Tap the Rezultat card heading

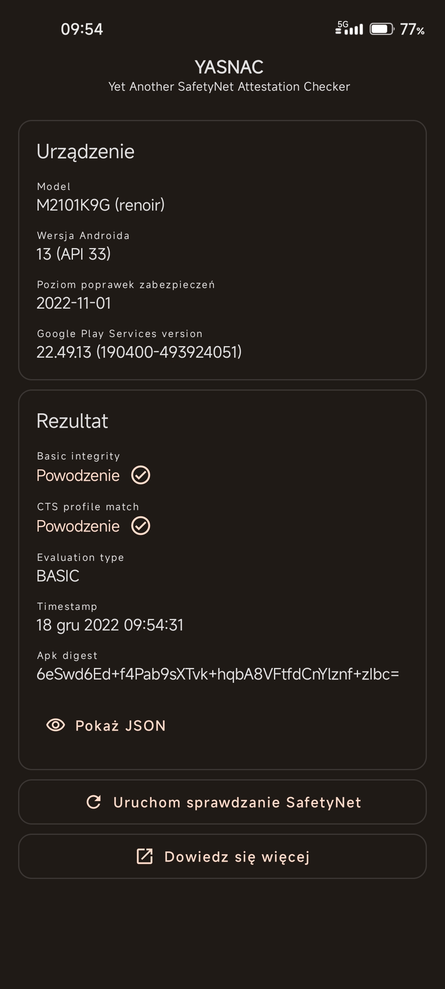click(72, 421)
